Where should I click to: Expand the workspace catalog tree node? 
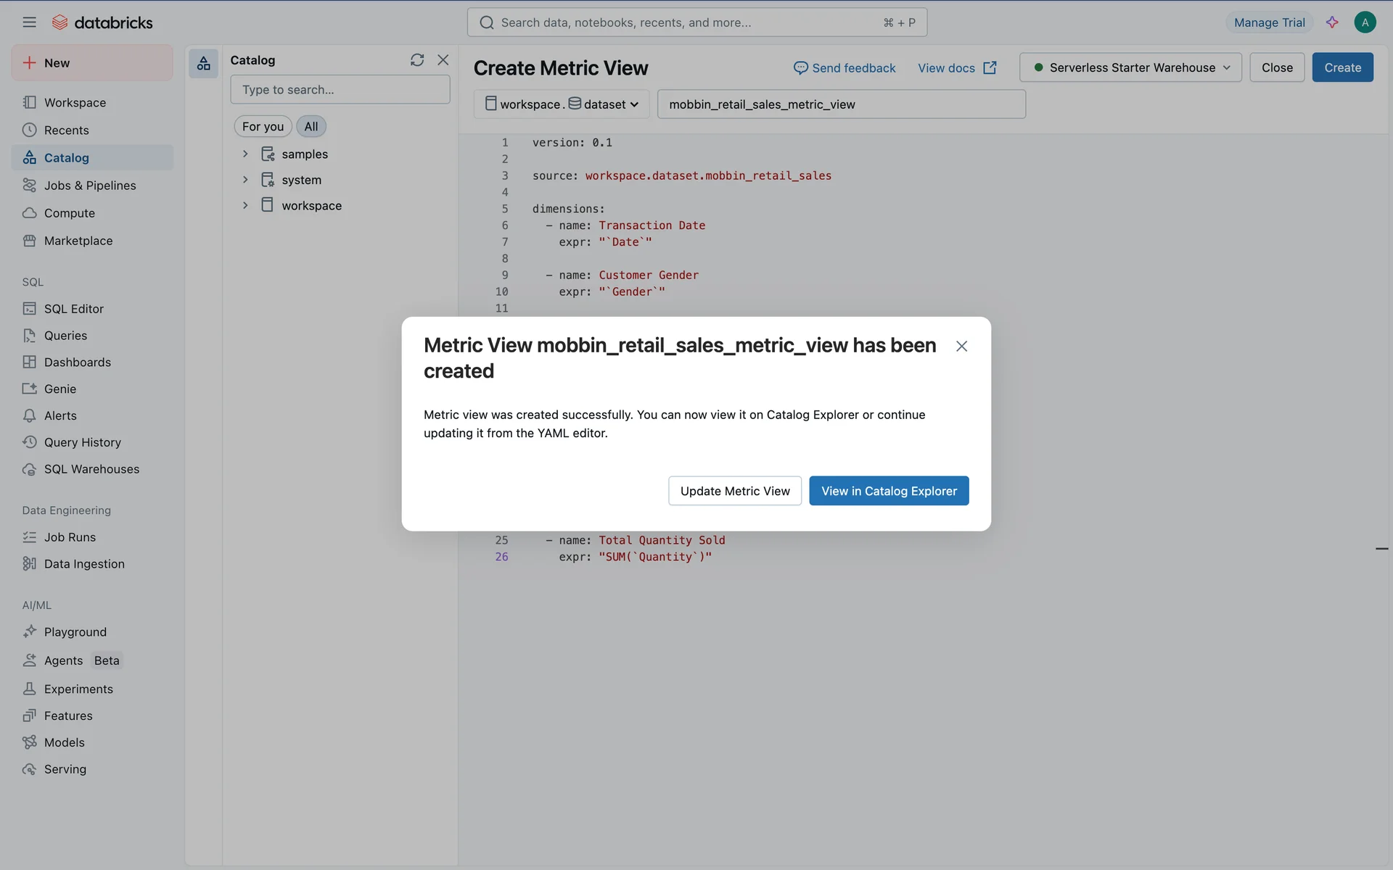tap(245, 205)
